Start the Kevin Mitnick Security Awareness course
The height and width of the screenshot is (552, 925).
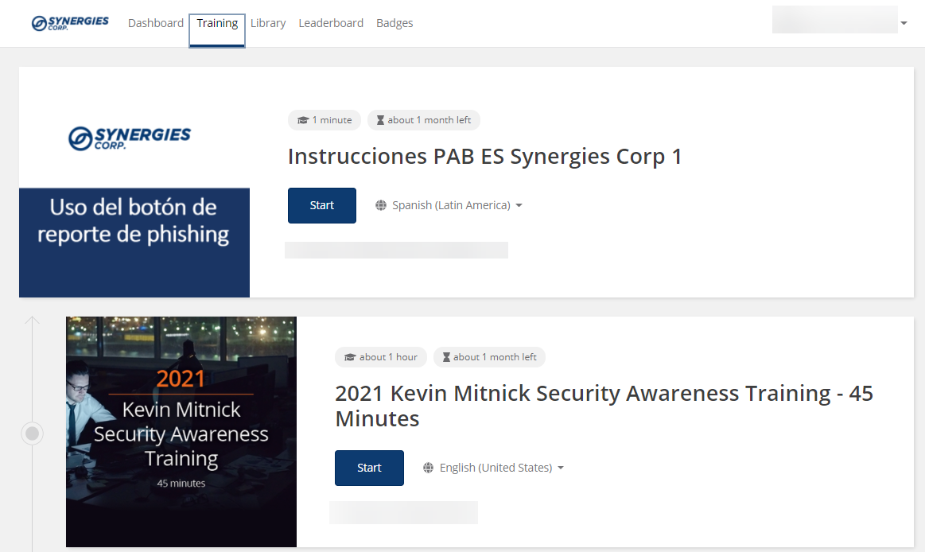[369, 468]
